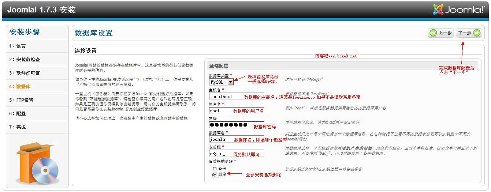The height and width of the screenshot is (192, 491).
Task: Click the 表前缀 a8yko_ input field
Action: (x=236, y=153)
